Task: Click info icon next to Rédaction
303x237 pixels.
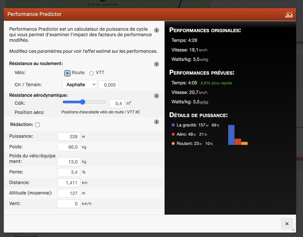Action: [x=156, y=122]
